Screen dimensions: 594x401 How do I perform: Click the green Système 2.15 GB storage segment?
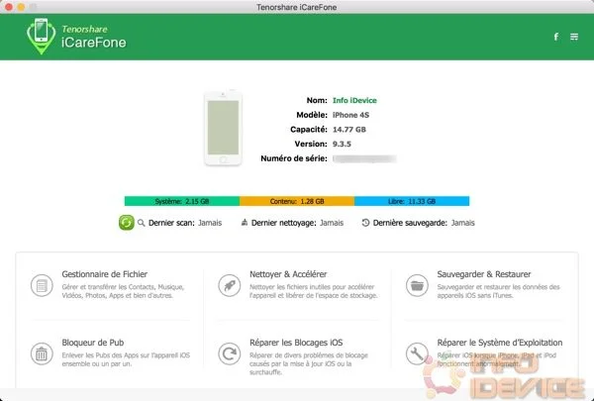point(182,201)
